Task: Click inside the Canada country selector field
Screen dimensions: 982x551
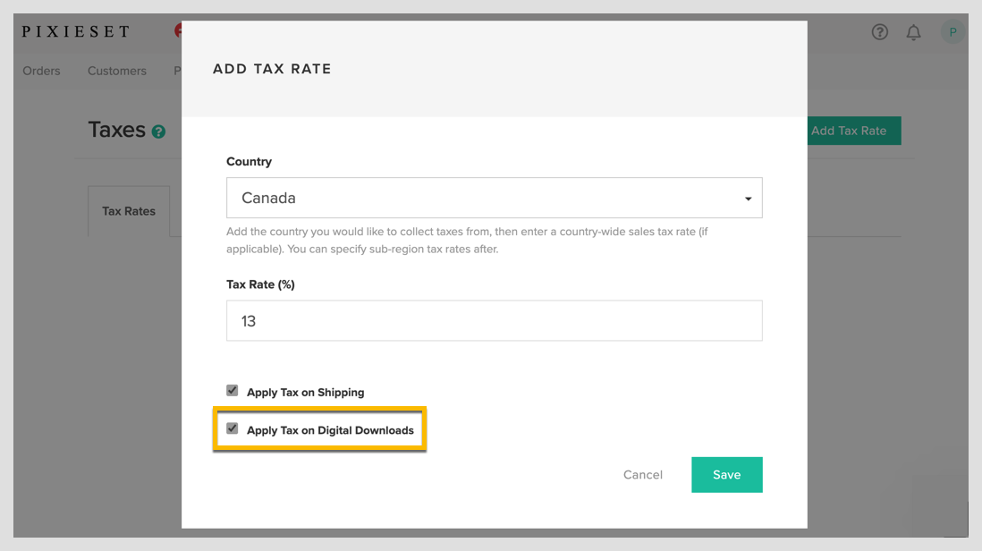Action: [x=447, y=198]
